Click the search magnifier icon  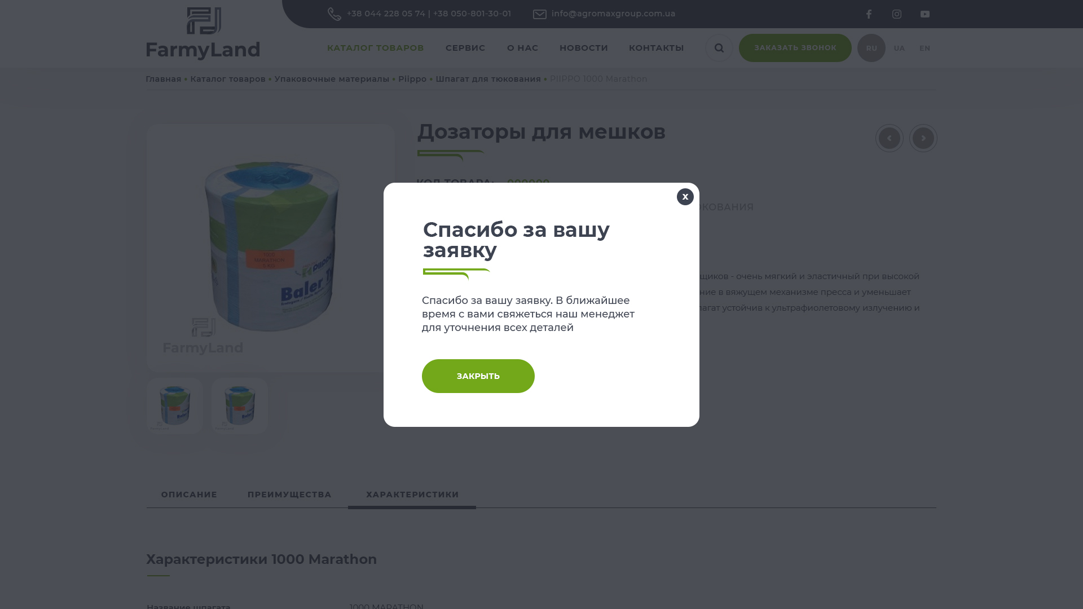(719, 48)
